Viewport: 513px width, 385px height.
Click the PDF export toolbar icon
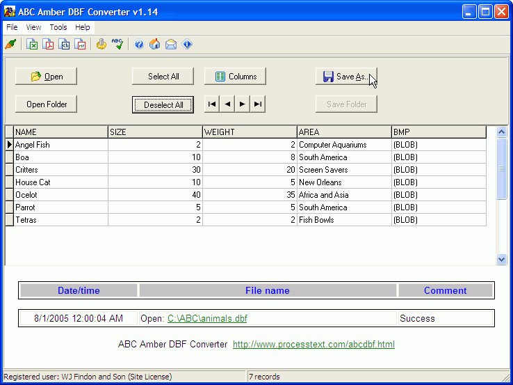pos(49,45)
